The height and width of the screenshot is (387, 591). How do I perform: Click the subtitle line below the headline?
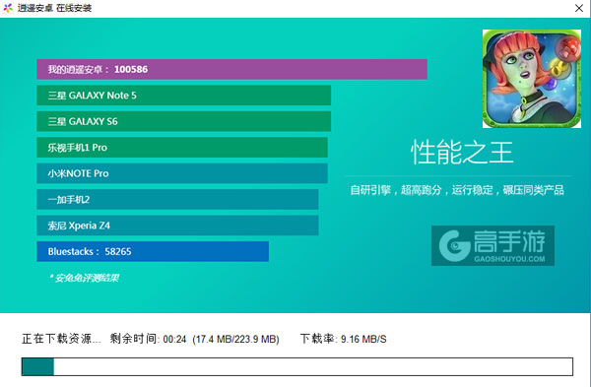(457, 190)
